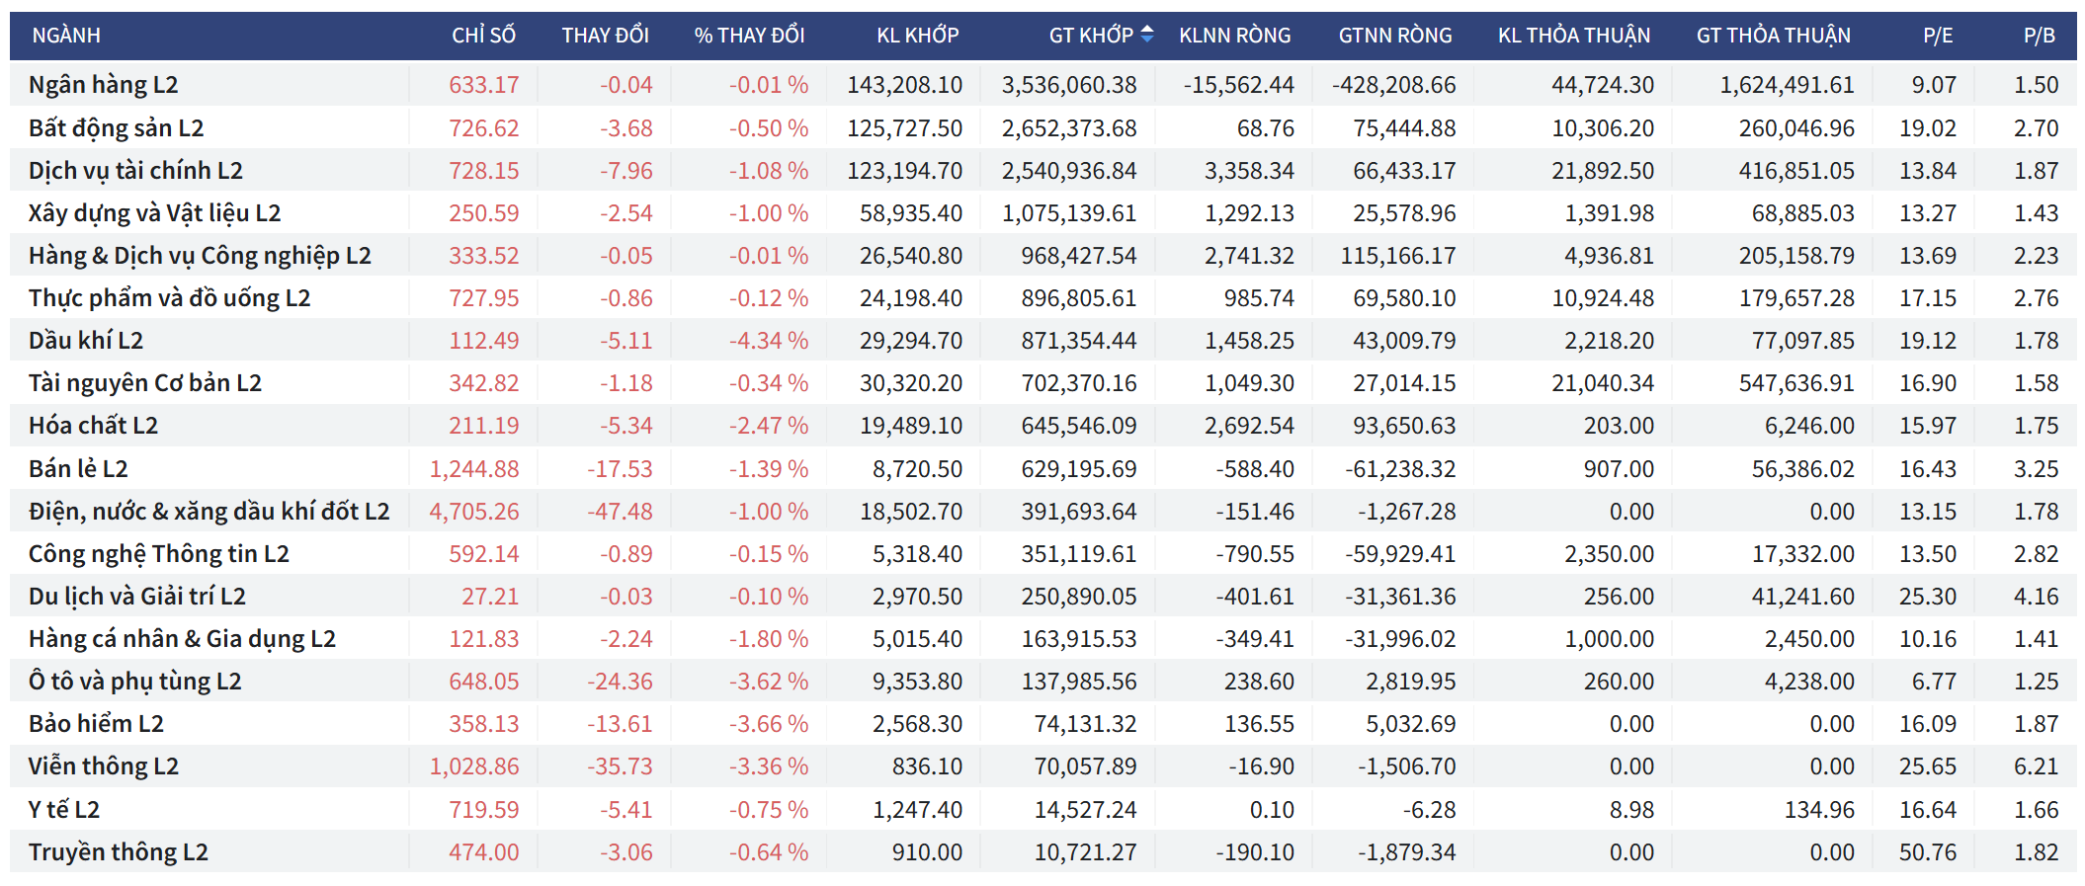Sort table by P/E column
This screenshot has width=2085, height=886.
[1937, 36]
